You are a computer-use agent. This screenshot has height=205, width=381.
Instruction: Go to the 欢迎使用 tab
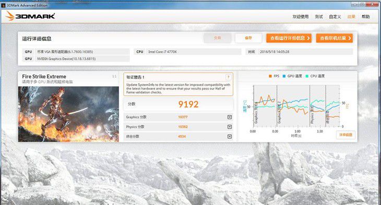[x=301, y=17]
